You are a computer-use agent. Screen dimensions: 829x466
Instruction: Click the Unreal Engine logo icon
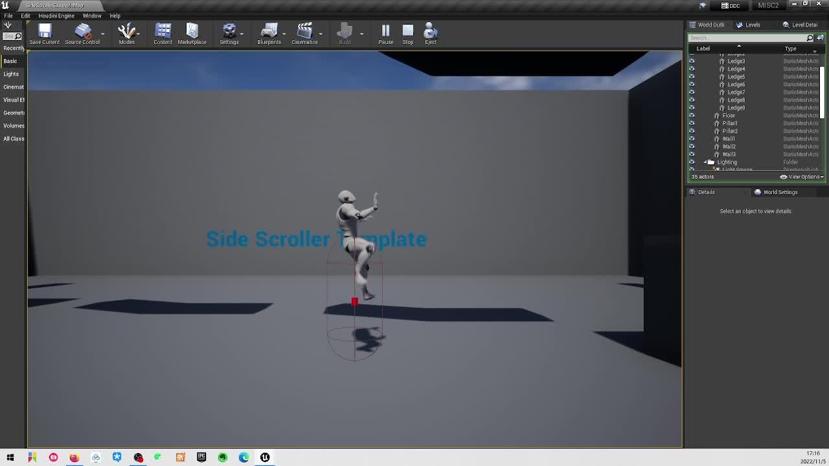[5, 5]
